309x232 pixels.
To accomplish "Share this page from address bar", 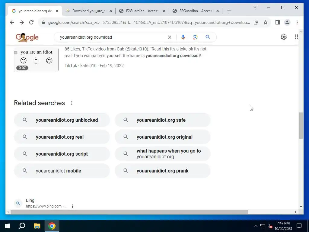I will click(x=256, y=22).
